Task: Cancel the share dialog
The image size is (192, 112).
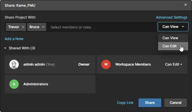Action: click(x=176, y=103)
